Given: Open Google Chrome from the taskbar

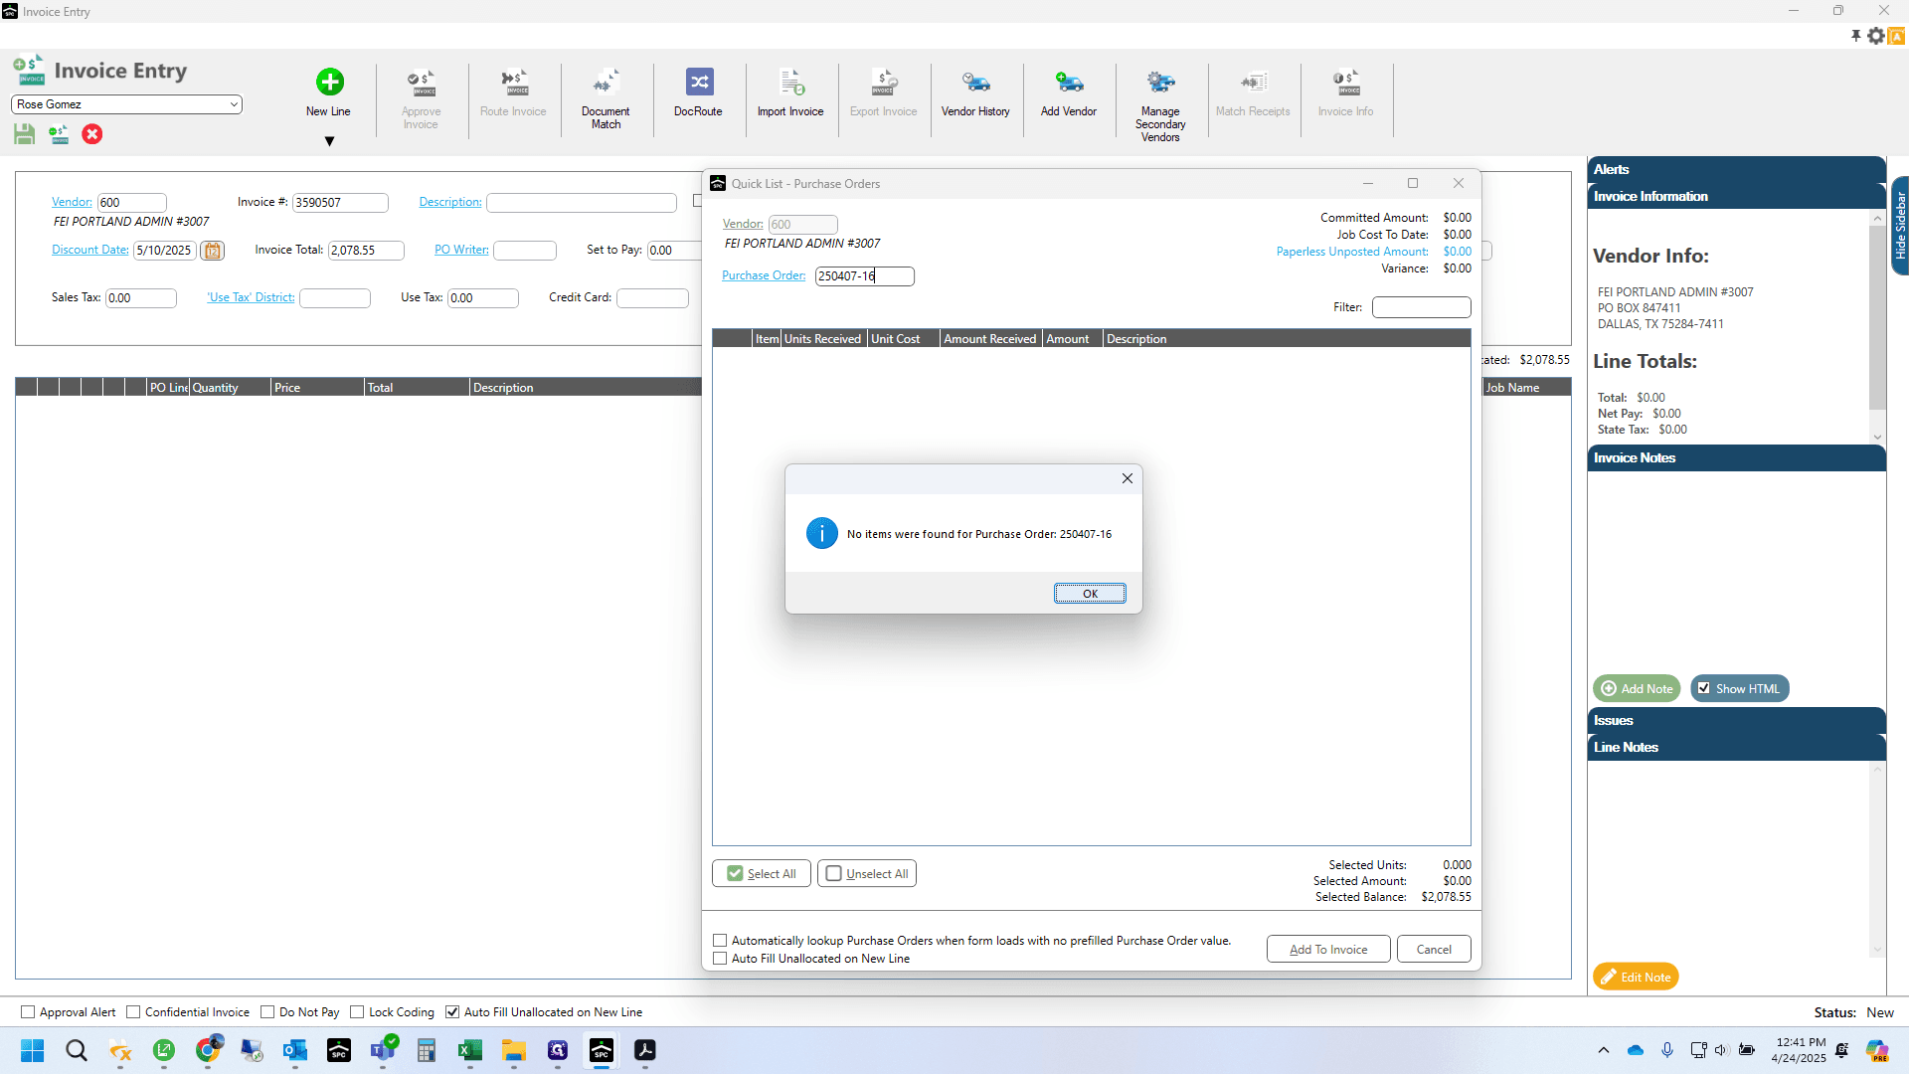Looking at the screenshot, I should pyautogui.click(x=208, y=1050).
